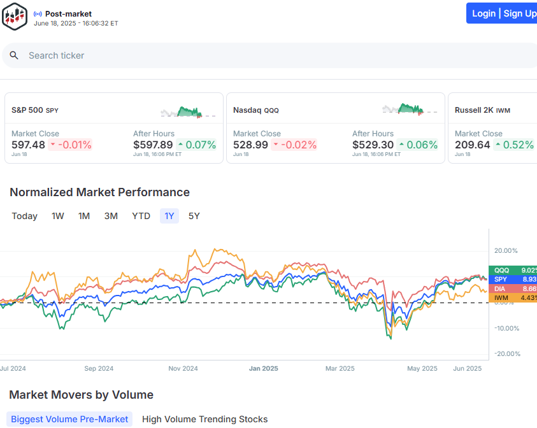The image size is (537, 428).
Task: Click the blue SPY legend label
Action: tap(513, 280)
